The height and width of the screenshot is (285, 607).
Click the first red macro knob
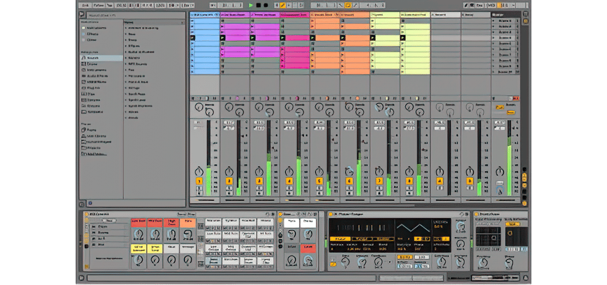click(x=138, y=234)
